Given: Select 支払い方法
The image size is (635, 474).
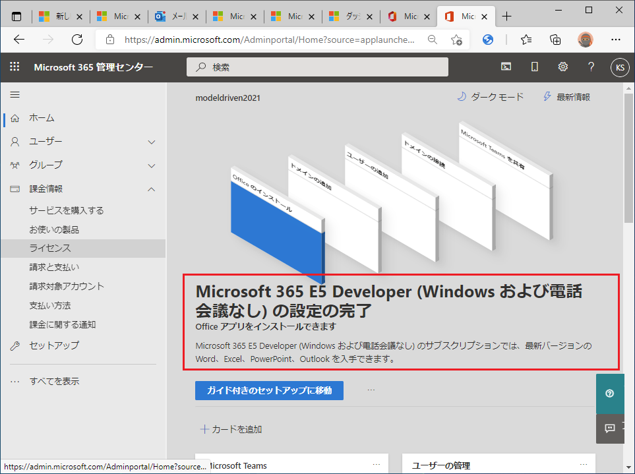Looking at the screenshot, I should [x=50, y=306].
